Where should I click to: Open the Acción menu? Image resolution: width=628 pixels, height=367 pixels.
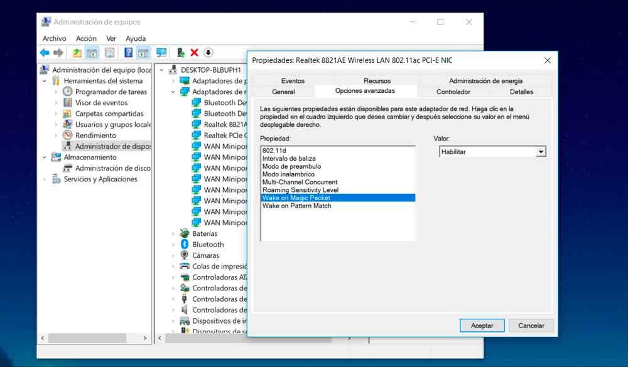[86, 38]
